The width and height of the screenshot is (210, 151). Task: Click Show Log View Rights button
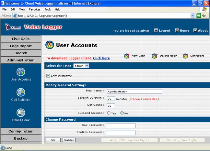click(182, 140)
